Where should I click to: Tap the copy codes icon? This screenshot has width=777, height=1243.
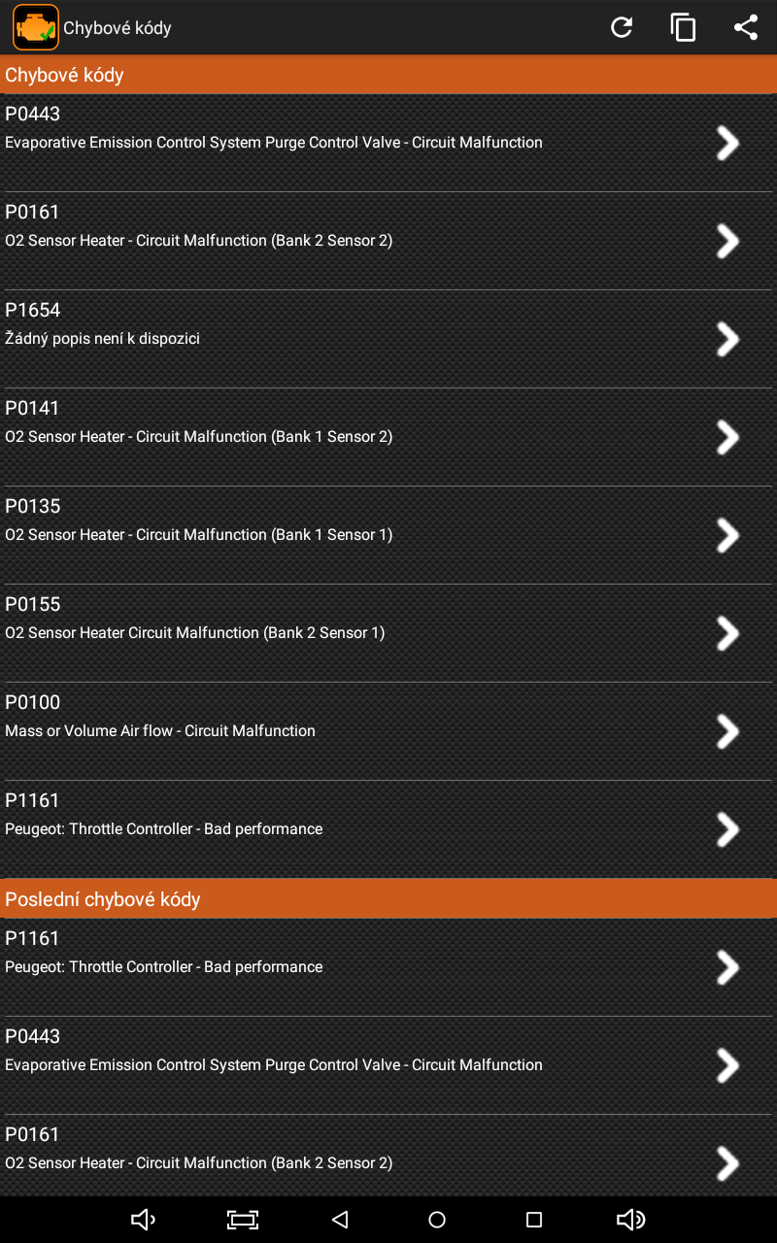(684, 27)
